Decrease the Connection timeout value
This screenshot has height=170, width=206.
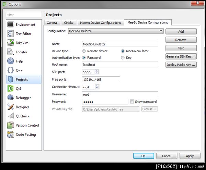(x=97, y=88)
